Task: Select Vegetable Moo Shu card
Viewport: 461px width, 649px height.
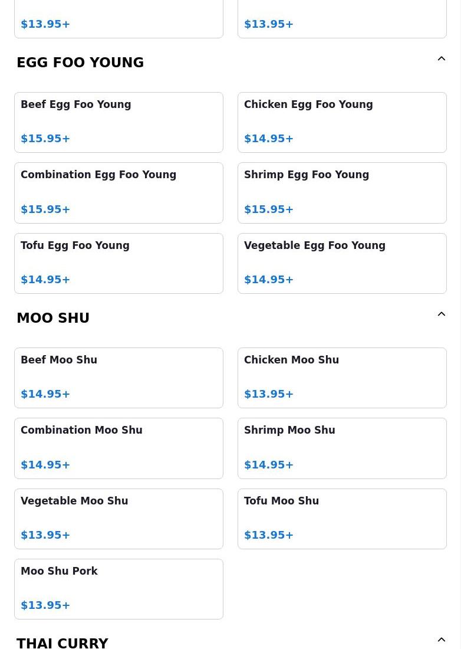Action: (118, 519)
